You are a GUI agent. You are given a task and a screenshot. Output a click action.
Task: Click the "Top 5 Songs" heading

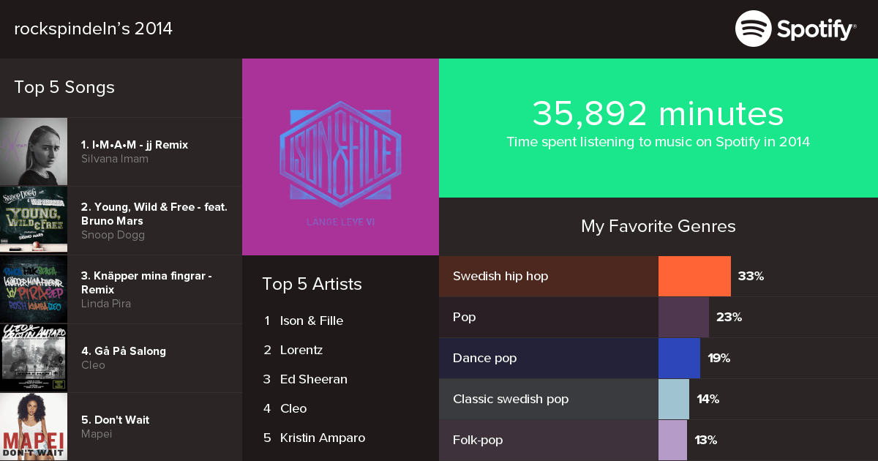[64, 88]
